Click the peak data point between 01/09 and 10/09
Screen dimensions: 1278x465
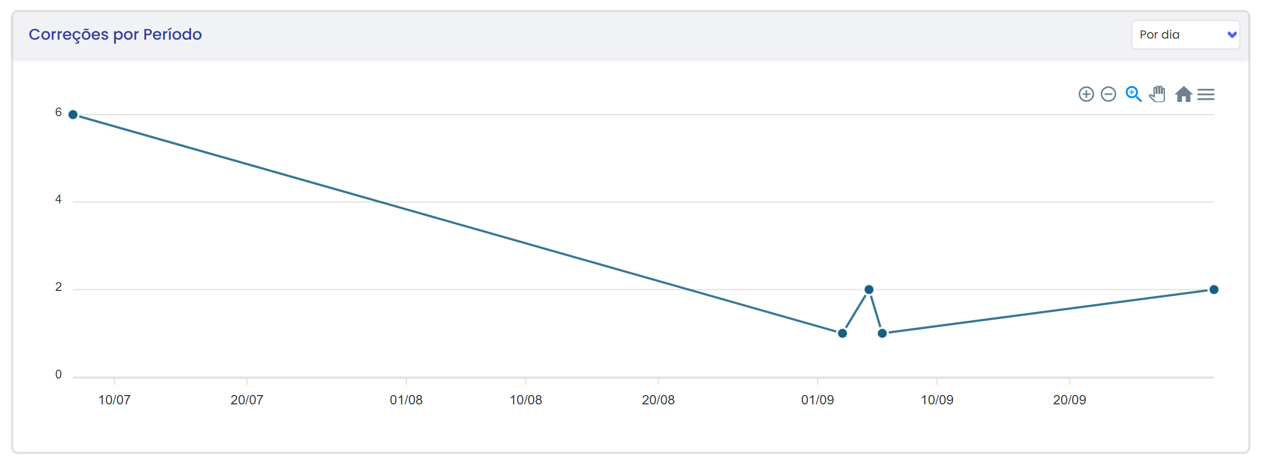click(x=869, y=289)
